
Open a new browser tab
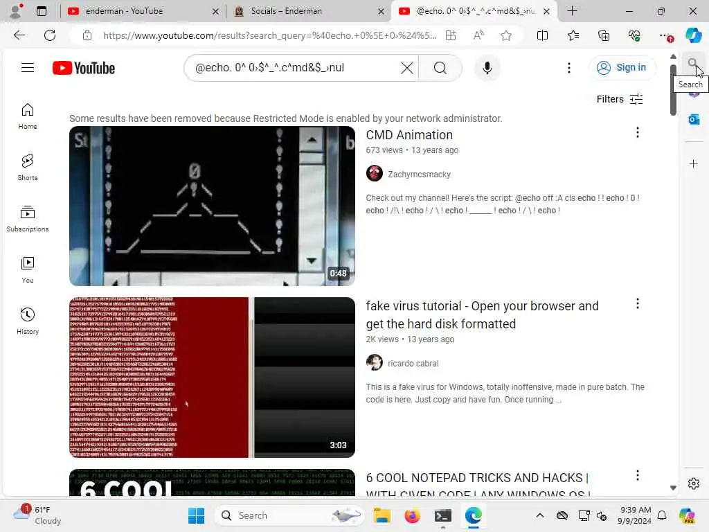click(572, 11)
